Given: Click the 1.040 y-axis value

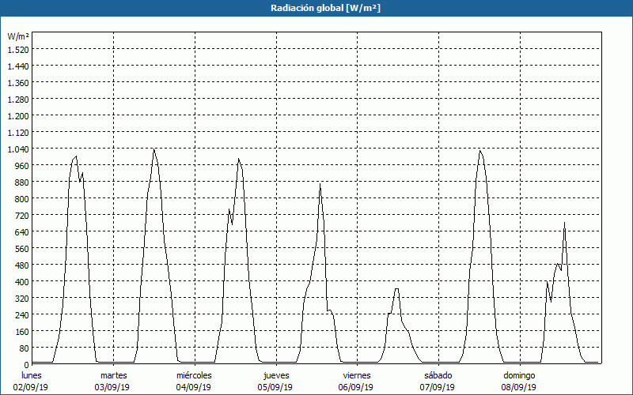Looking at the screenshot, I should [x=18, y=149].
